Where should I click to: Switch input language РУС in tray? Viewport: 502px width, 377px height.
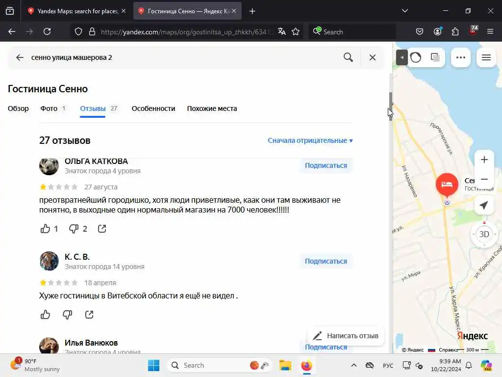(x=388, y=365)
